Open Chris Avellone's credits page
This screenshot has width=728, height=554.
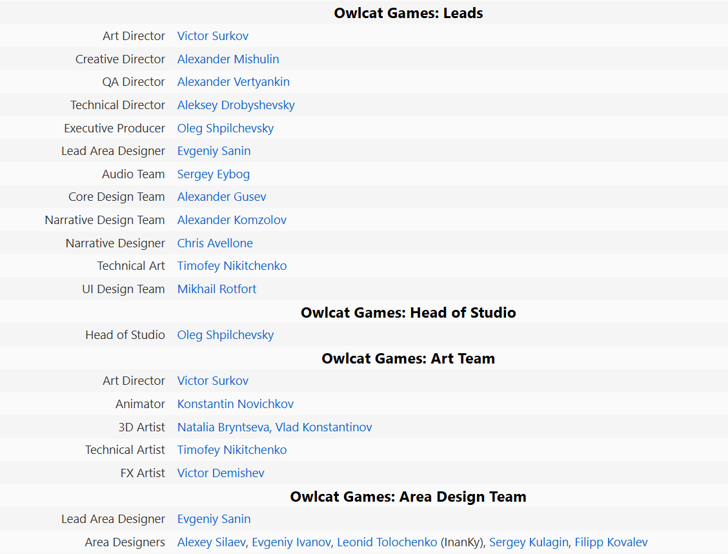coord(215,243)
